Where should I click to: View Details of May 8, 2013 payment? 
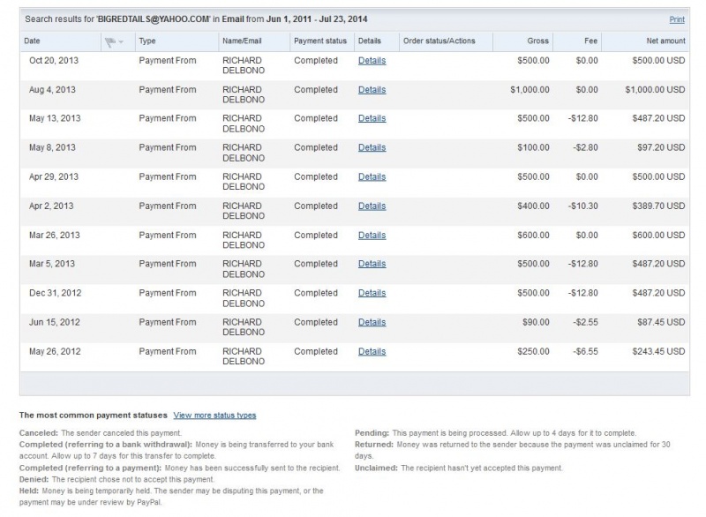[372, 147]
